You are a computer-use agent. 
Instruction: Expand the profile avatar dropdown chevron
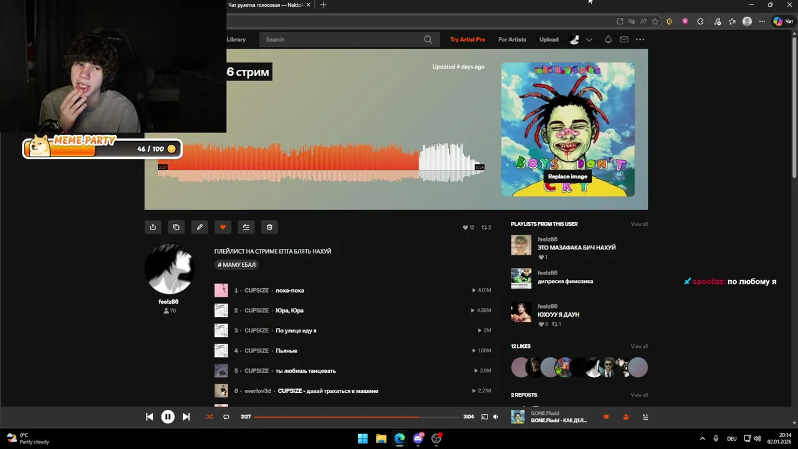tap(589, 40)
